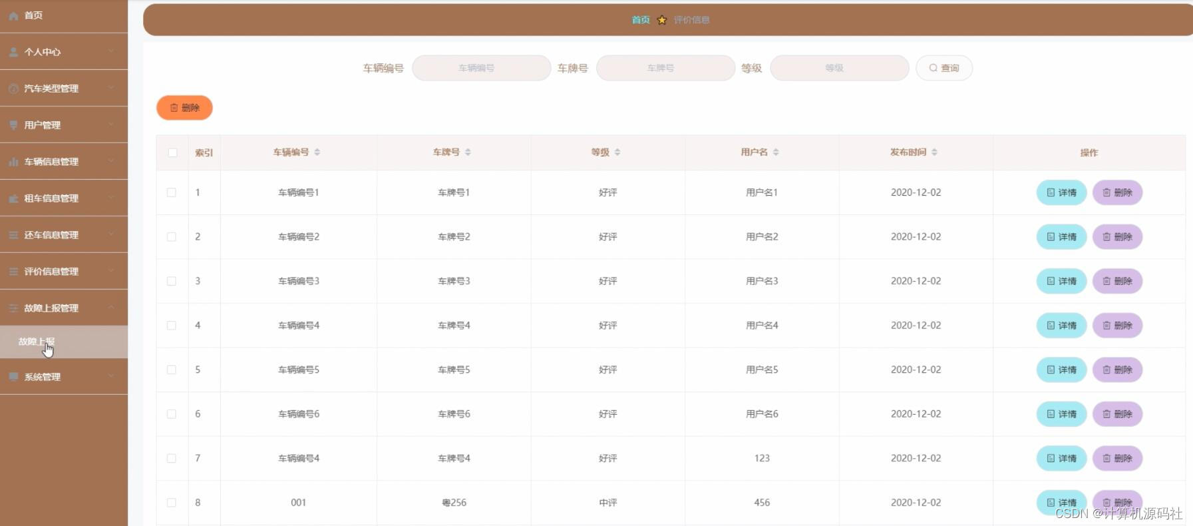1193x526 pixels.
Task: Click the 456 username cell
Action: point(762,503)
